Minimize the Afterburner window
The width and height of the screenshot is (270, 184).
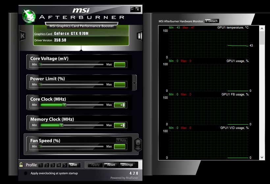pyautogui.click(x=132, y=9)
